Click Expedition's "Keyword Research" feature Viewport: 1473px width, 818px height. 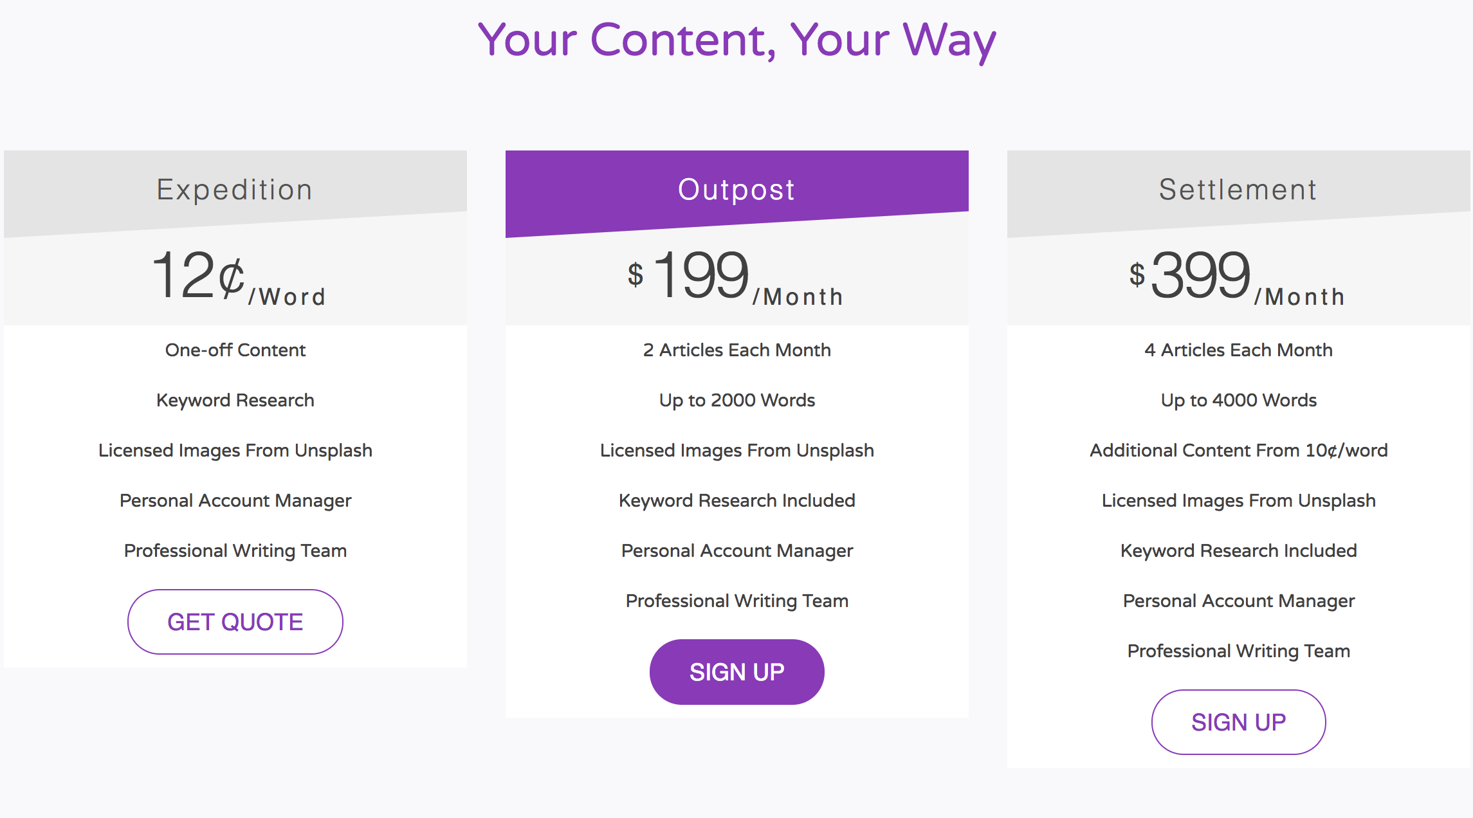click(235, 400)
